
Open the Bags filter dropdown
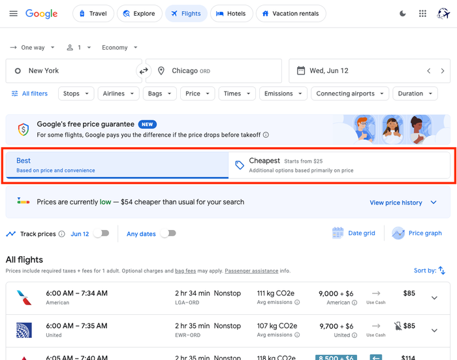tap(160, 93)
